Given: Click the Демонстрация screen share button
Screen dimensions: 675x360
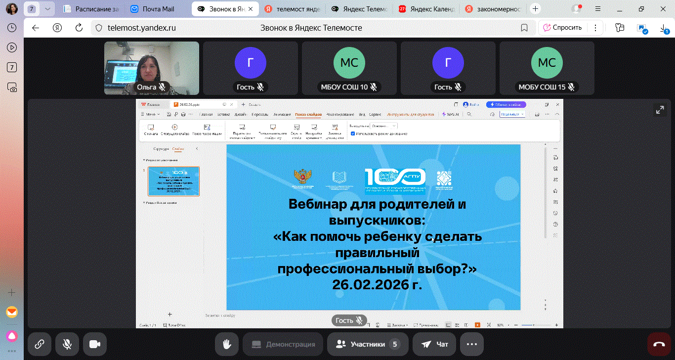Looking at the screenshot, I should (283, 344).
